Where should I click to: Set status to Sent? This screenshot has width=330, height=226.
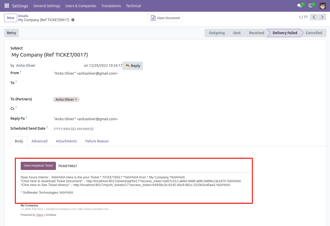(237, 33)
